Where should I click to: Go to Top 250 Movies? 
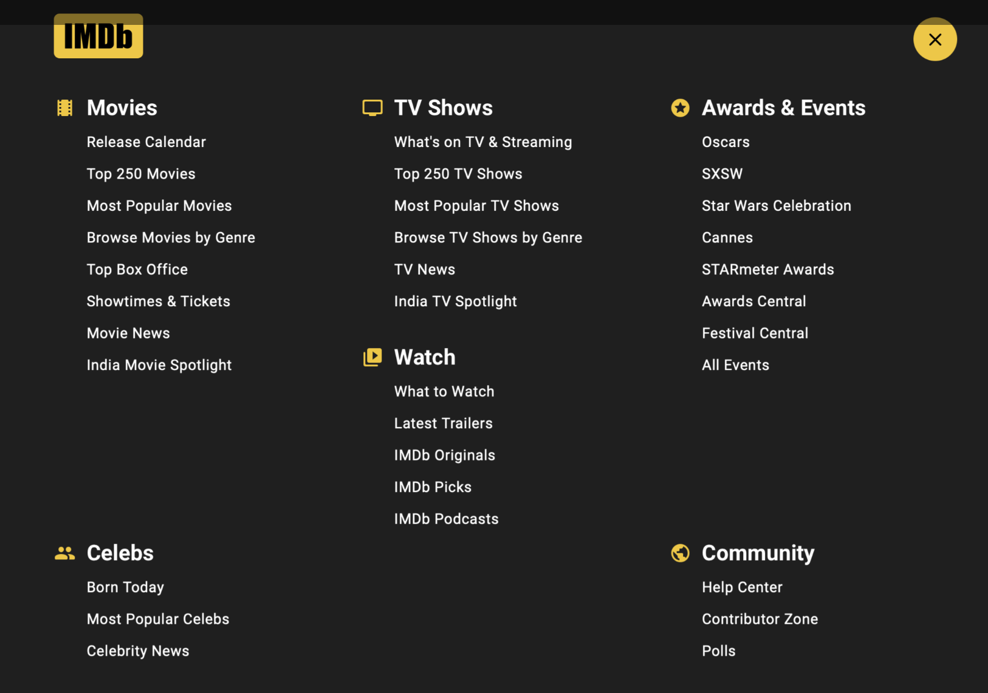[x=141, y=174]
